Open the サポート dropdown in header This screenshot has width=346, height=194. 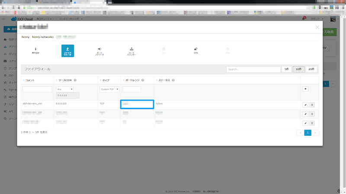click(317, 19)
